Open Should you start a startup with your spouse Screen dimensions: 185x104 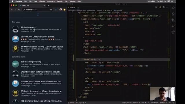click(40, 72)
